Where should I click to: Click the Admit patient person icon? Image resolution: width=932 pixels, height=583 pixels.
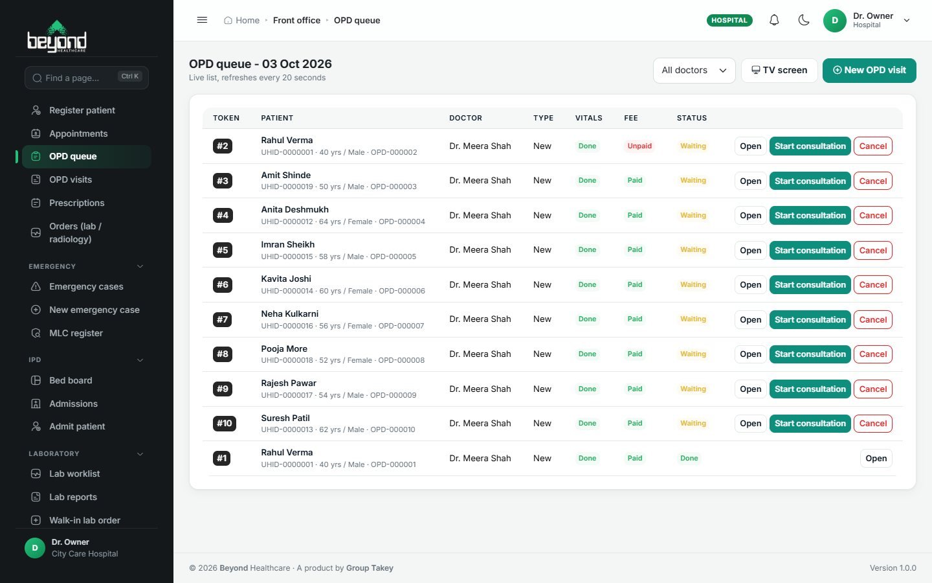click(x=36, y=426)
